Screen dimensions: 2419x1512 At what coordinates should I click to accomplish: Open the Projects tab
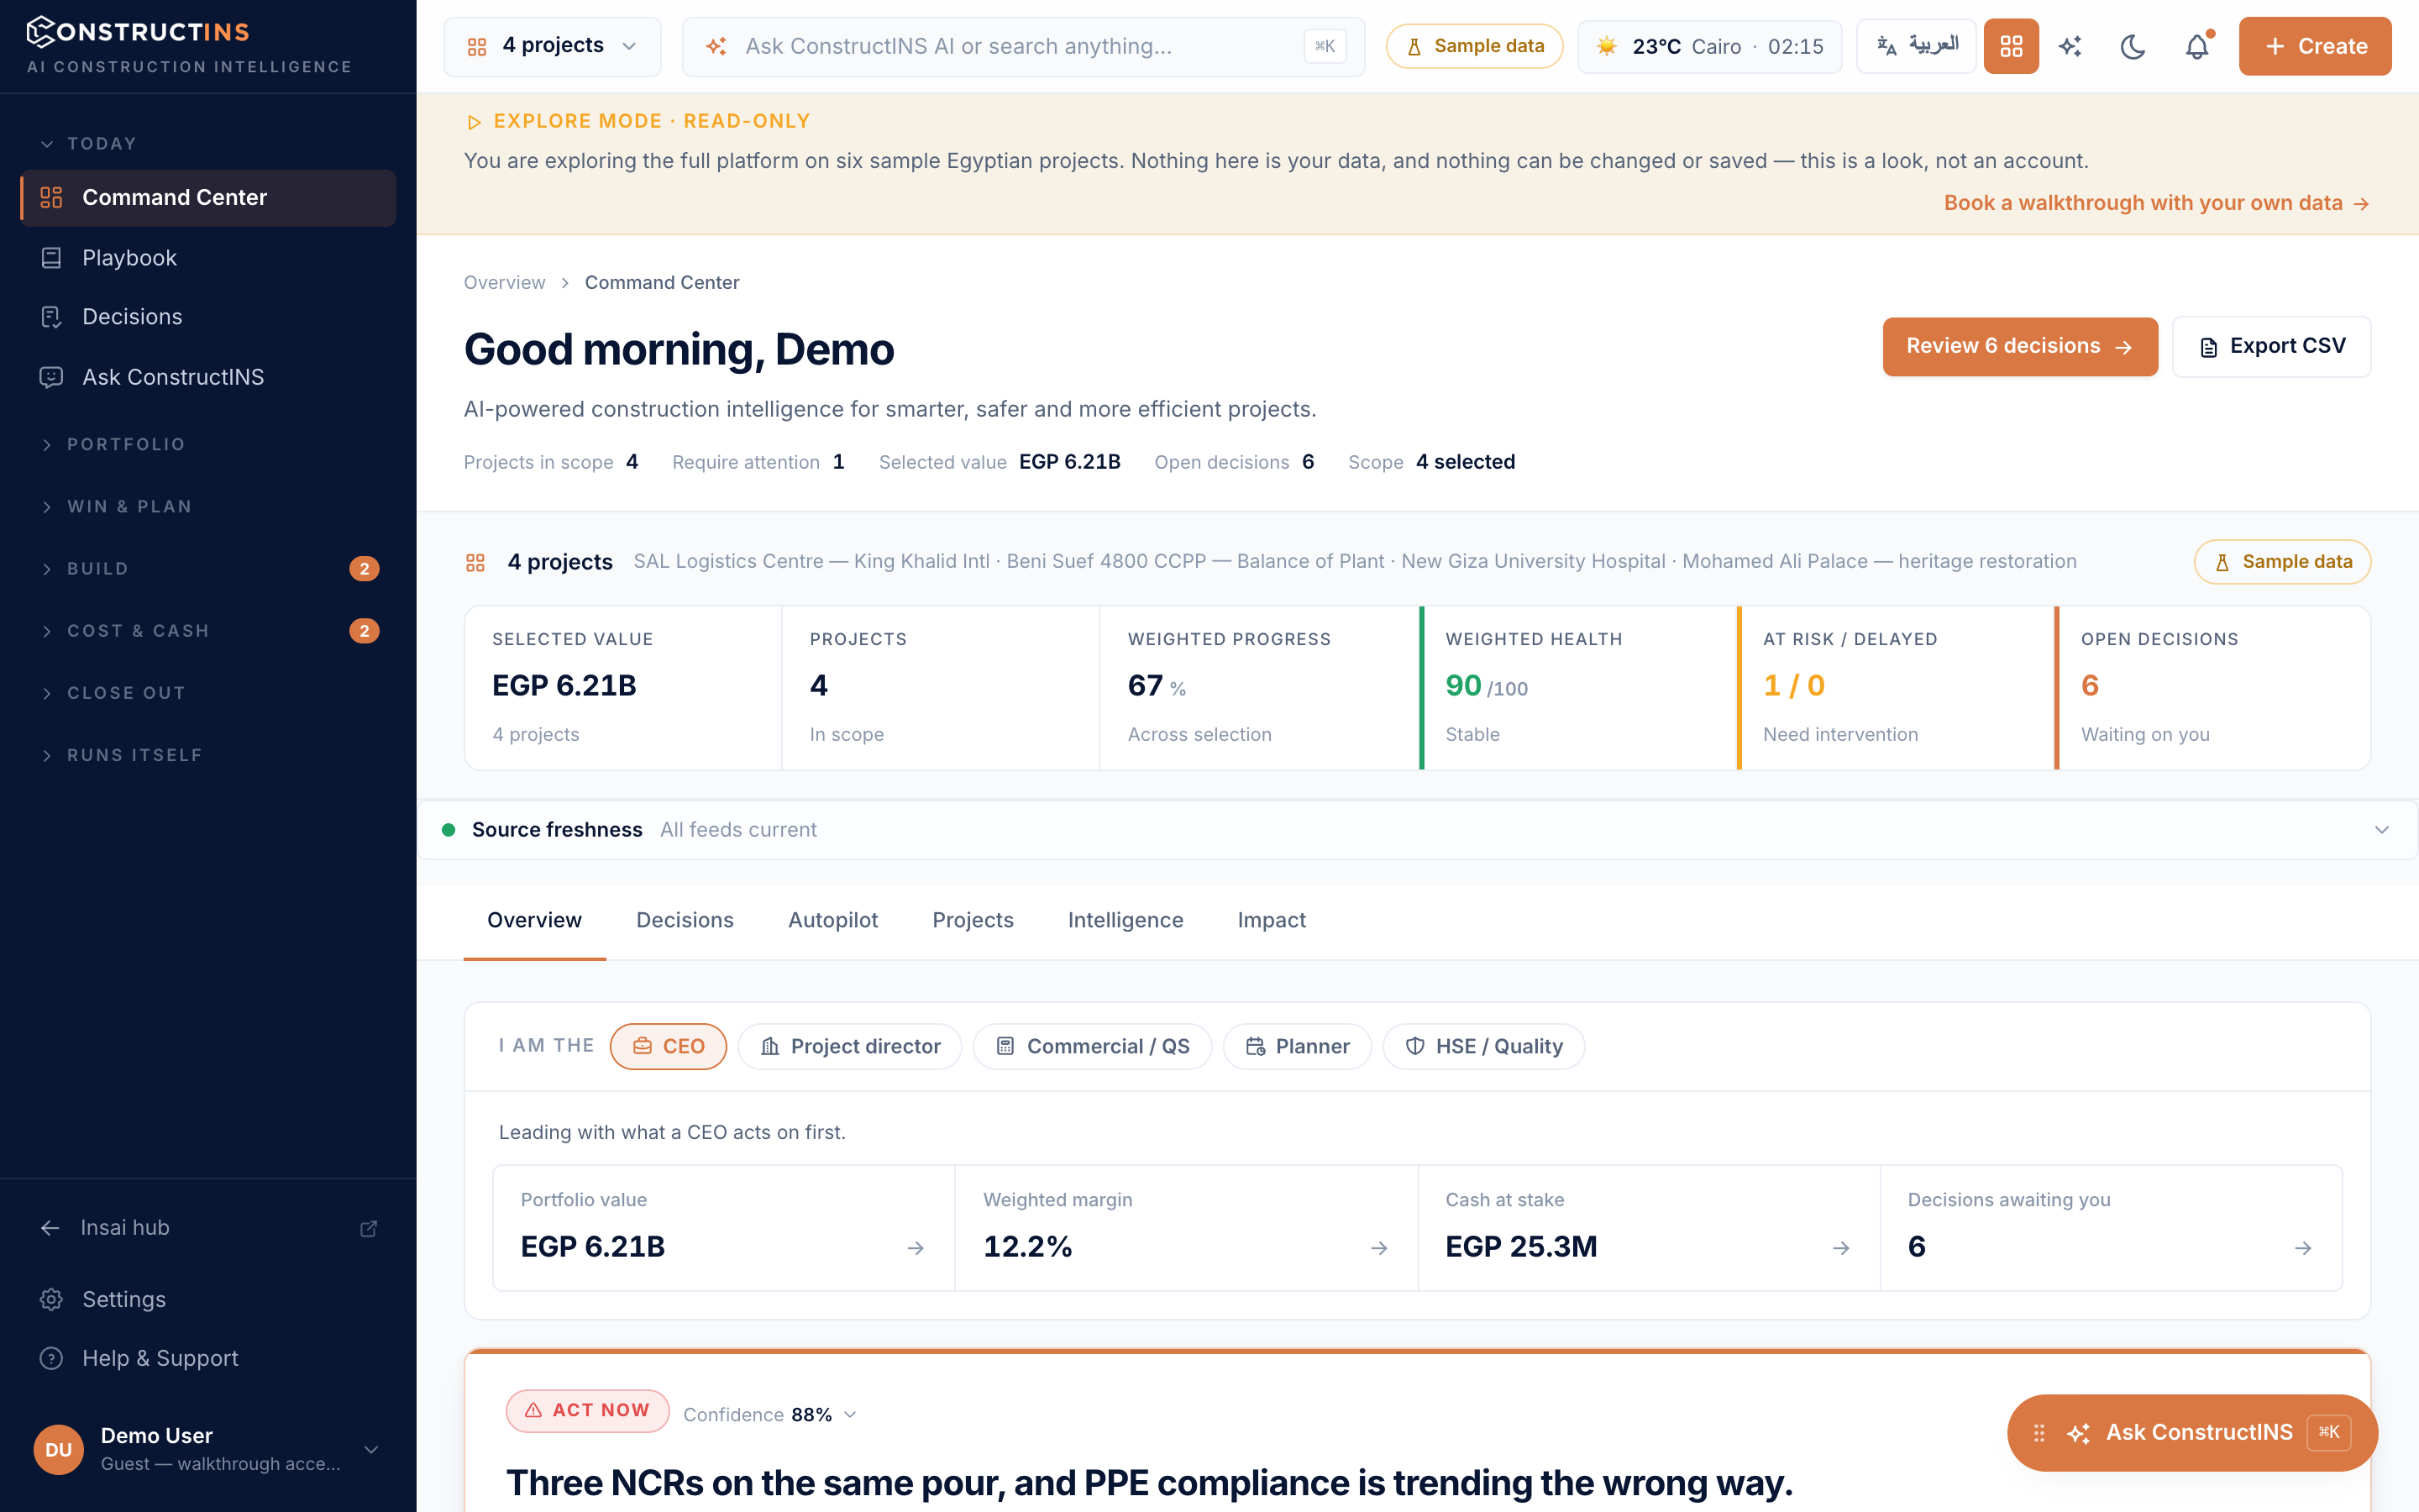(x=973, y=920)
